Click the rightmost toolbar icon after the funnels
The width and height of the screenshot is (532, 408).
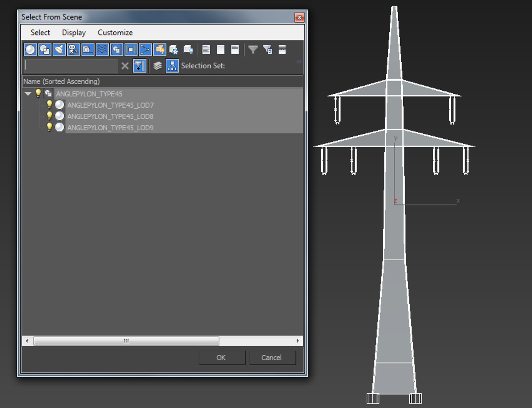pyautogui.click(x=282, y=49)
